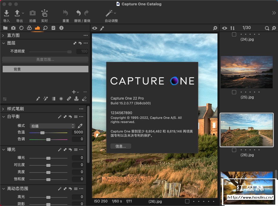The image size is (278, 206).
Task: Click the Auto Adjust magic wand icon
Action: (x=109, y=13)
